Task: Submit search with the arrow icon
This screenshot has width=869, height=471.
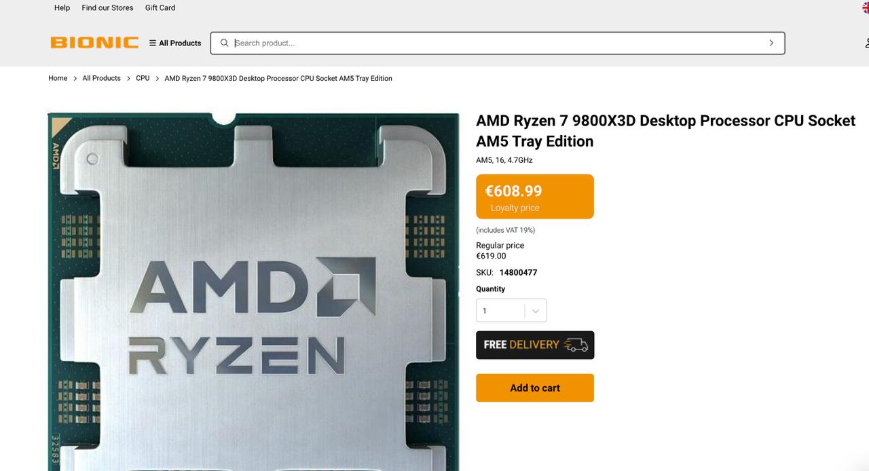Action: (x=771, y=43)
